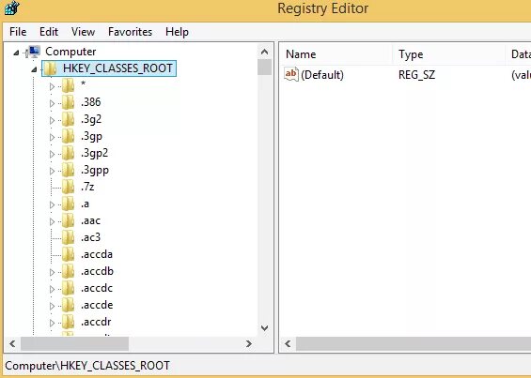Select the (Default) value name
531x378 pixels.
click(322, 75)
